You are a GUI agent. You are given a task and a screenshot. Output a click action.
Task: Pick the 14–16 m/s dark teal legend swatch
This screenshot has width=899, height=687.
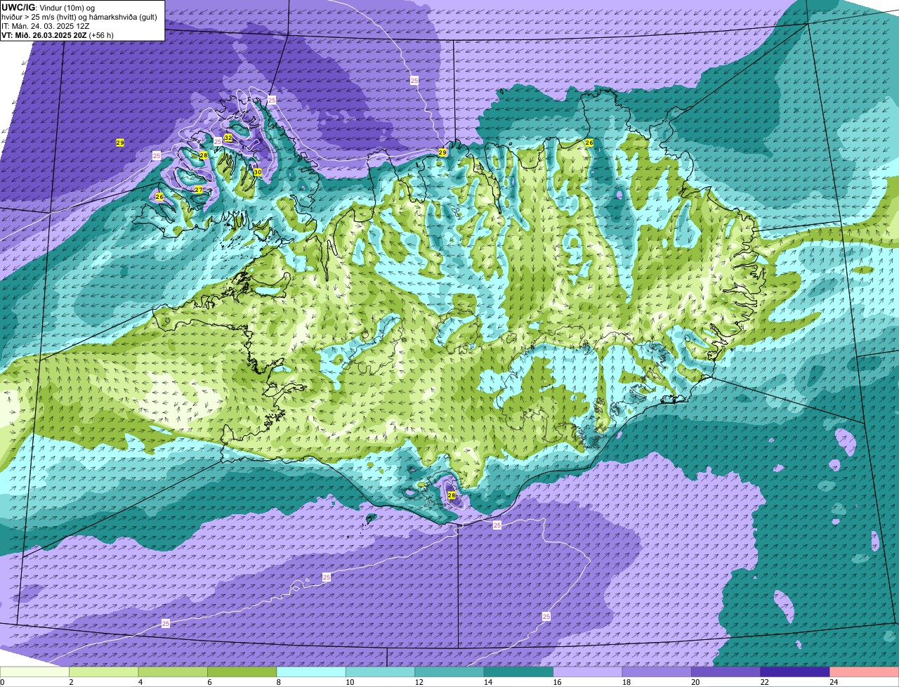coord(519,672)
